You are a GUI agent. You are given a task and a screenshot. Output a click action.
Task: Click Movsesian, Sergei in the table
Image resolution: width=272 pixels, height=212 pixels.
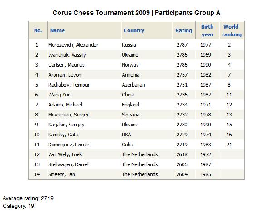click(x=68, y=115)
